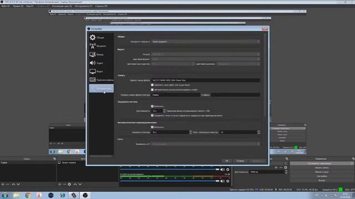Open the Инструменты menu
This screenshot has width=355, height=199.
pos(84,6)
